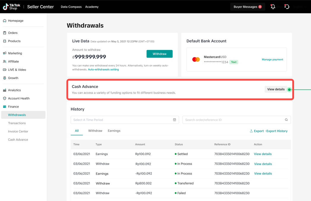View details of -Rp100.092 Earnings row
Image resolution: width=311 pixels, height=201 pixels.
(263, 173)
